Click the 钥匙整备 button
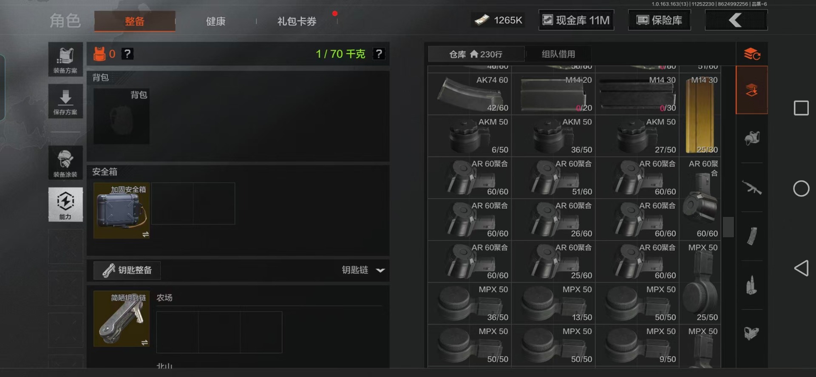This screenshot has width=816, height=377. [127, 270]
